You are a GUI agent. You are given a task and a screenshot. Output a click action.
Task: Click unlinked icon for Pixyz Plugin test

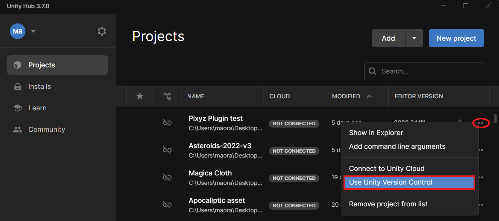167,123
